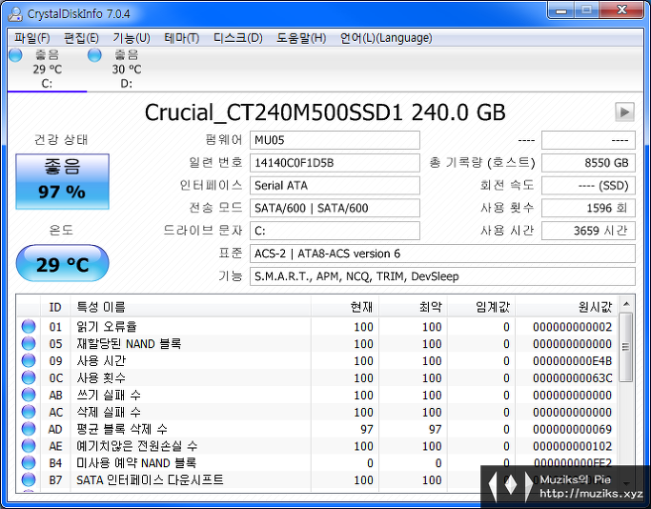Select the 미사용 예약 NAND 블록 attribute name
Viewport: 651px width, 509px height.
136,463
